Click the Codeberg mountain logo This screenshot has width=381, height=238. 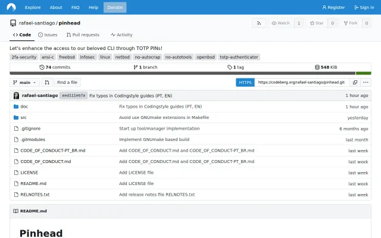(11, 7)
